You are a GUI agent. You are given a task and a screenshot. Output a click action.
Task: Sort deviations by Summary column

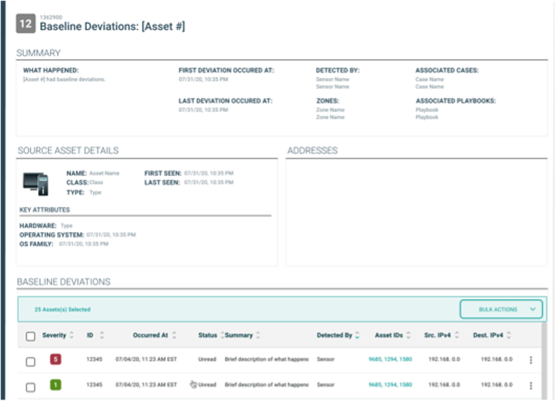pyautogui.click(x=258, y=335)
